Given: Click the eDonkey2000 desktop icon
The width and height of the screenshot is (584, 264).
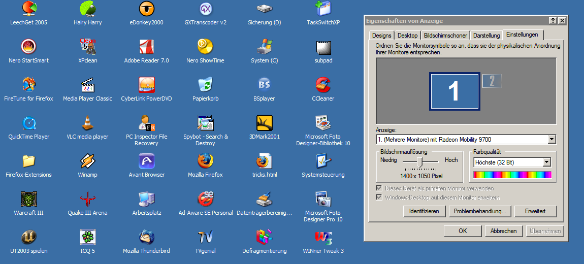Looking at the screenshot, I should [146, 9].
